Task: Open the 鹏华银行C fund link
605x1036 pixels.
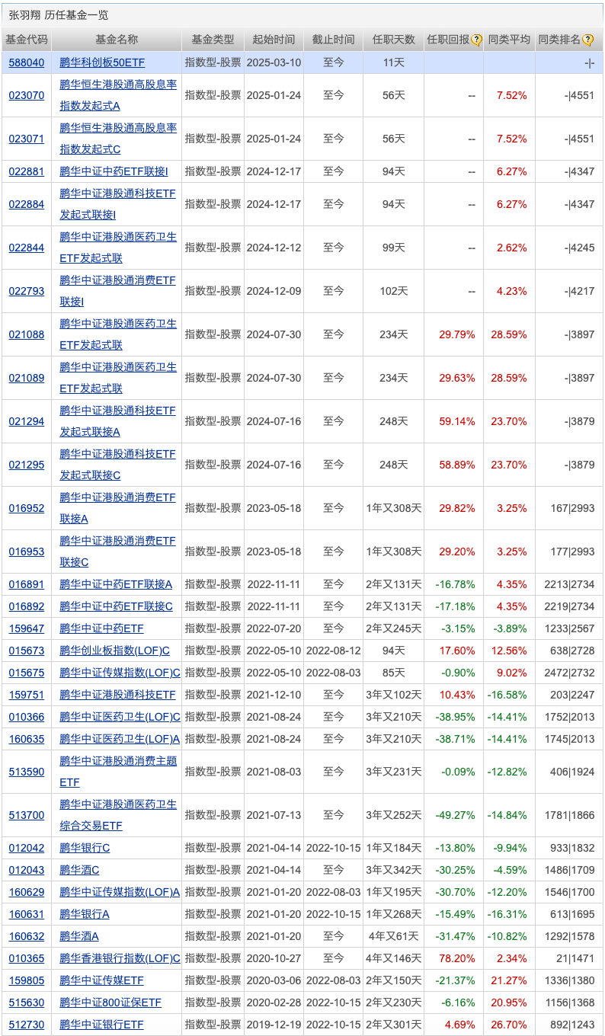Action: coord(85,848)
